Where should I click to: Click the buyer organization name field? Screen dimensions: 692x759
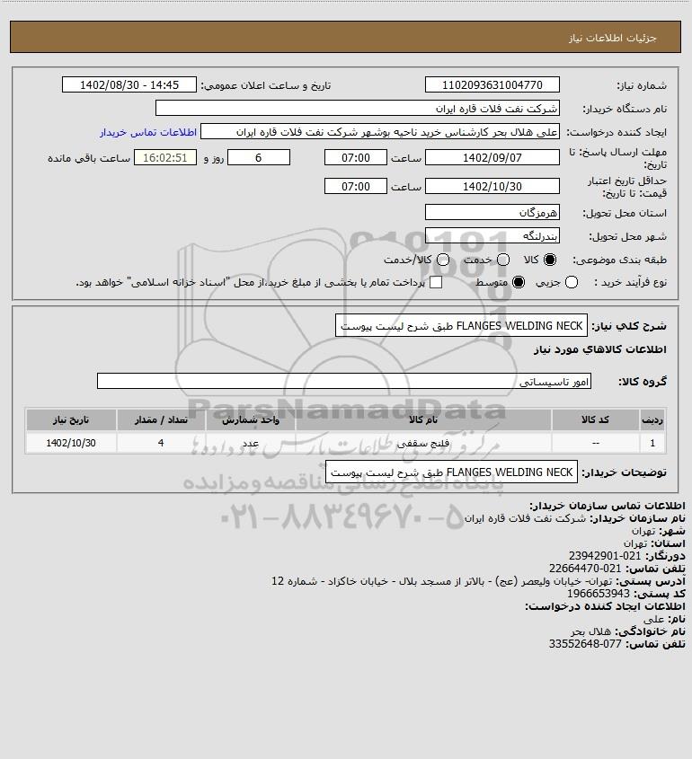pyautogui.click(x=358, y=109)
